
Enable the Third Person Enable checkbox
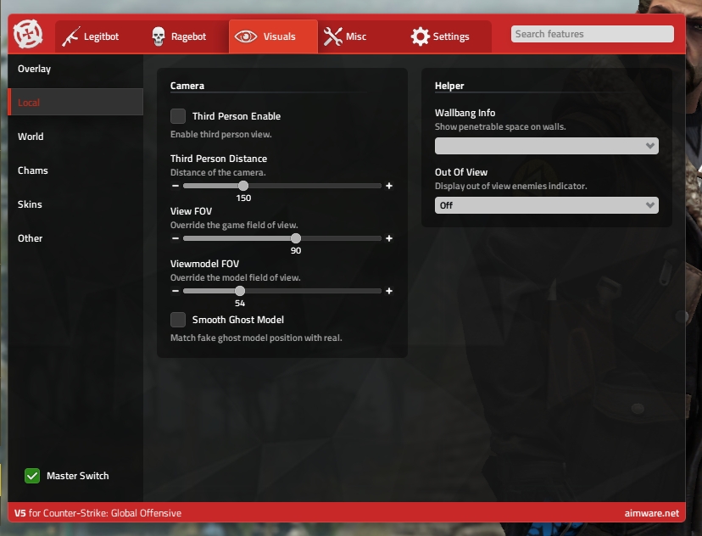(178, 116)
